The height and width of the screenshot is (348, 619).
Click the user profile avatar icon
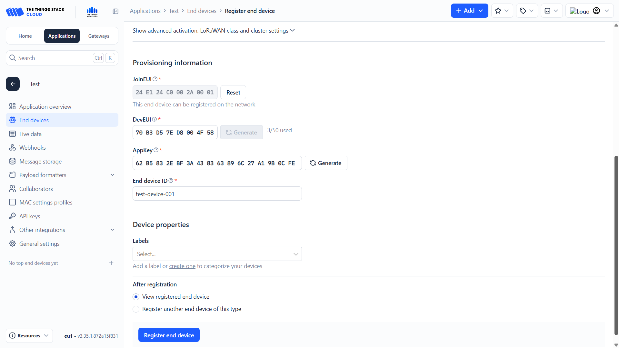[x=596, y=11]
